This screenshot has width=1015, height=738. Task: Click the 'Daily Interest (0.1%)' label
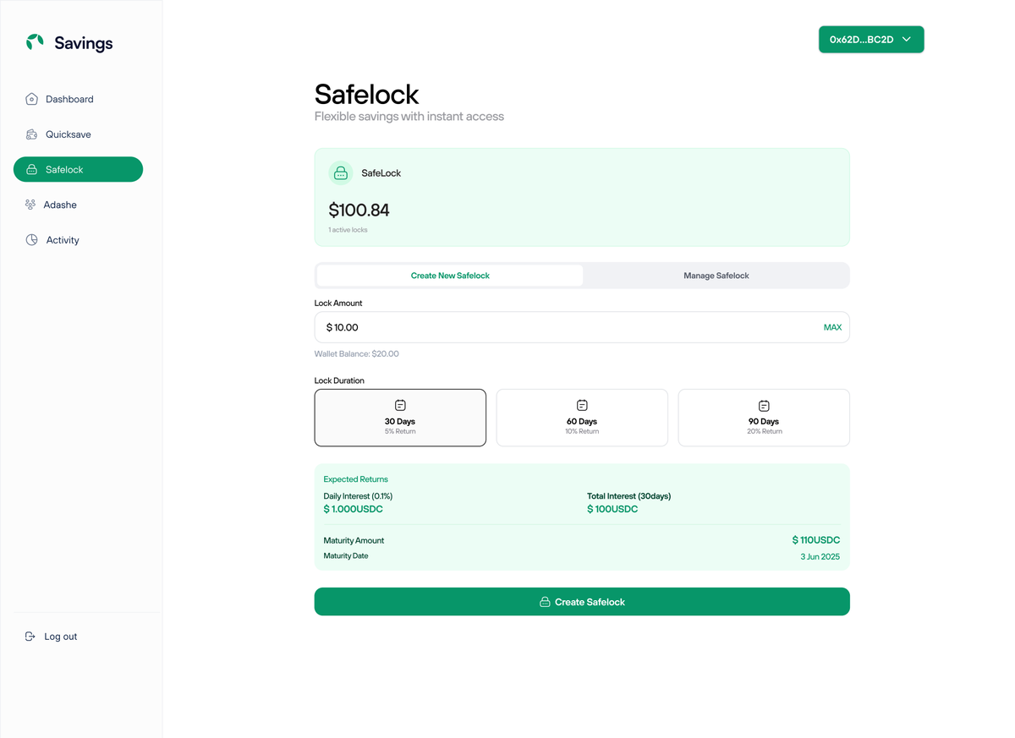click(x=358, y=496)
